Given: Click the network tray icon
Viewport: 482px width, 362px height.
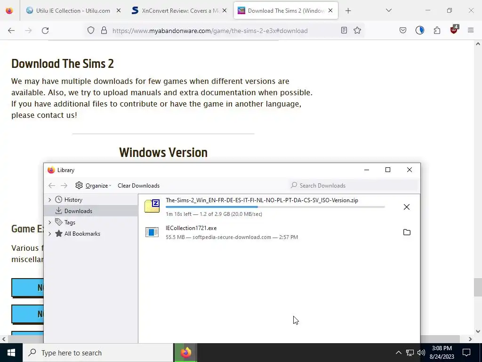Looking at the screenshot, I should point(410,353).
